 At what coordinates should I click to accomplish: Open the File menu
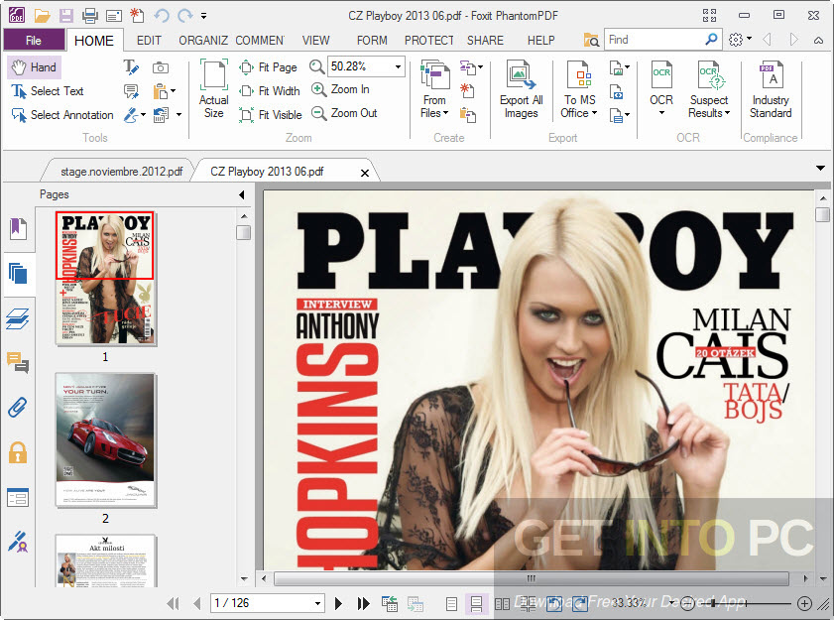[34, 41]
